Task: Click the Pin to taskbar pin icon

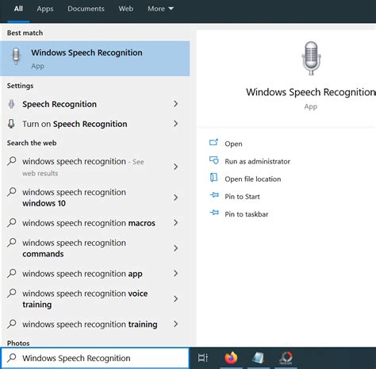Action: (214, 213)
